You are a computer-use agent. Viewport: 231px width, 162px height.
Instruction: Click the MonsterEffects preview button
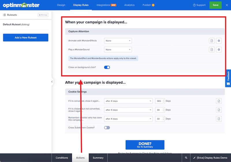[x=219, y=41]
